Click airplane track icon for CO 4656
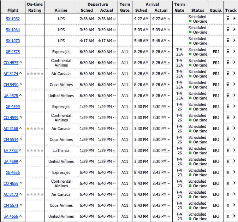Viewport: 238px width, 222px height. pyautogui.click(x=234, y=183)
